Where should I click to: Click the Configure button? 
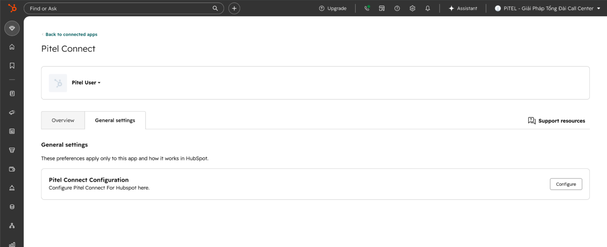pos(566,184)
